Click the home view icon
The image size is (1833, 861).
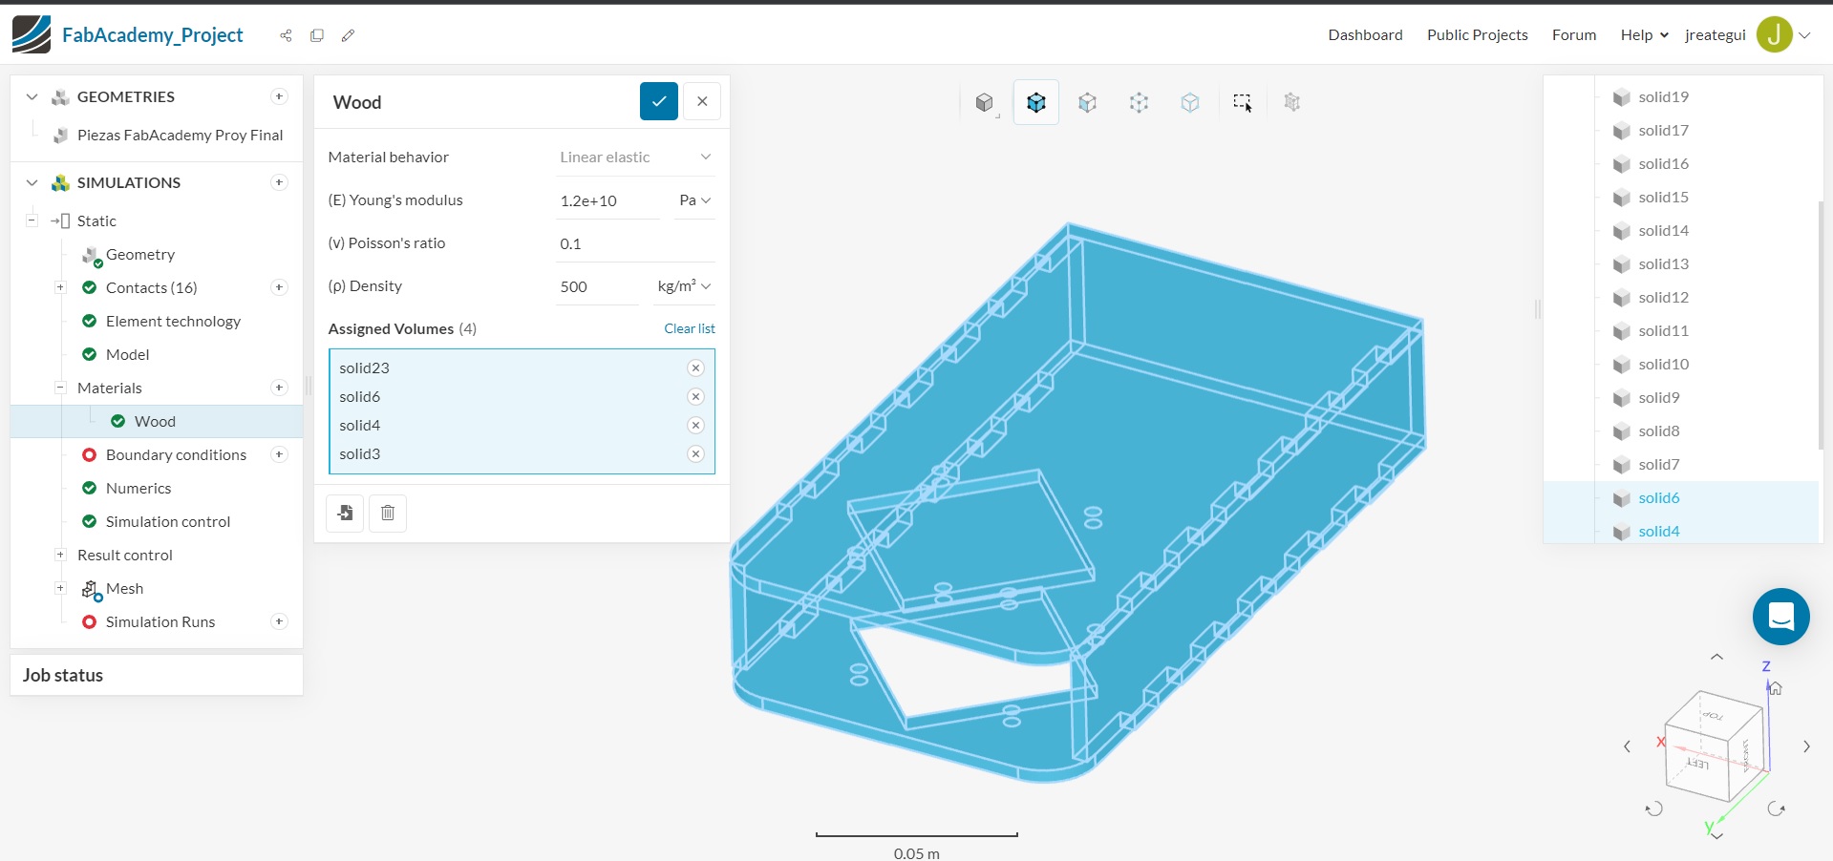point(1775,688)
